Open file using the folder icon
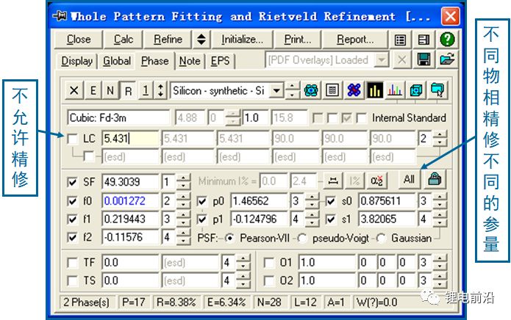Viewport: 511px width, 320px height. click(447, 60)
